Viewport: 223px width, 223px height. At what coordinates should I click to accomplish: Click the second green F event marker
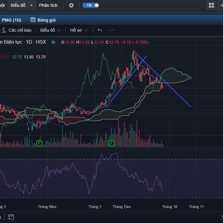coord(111,143)
